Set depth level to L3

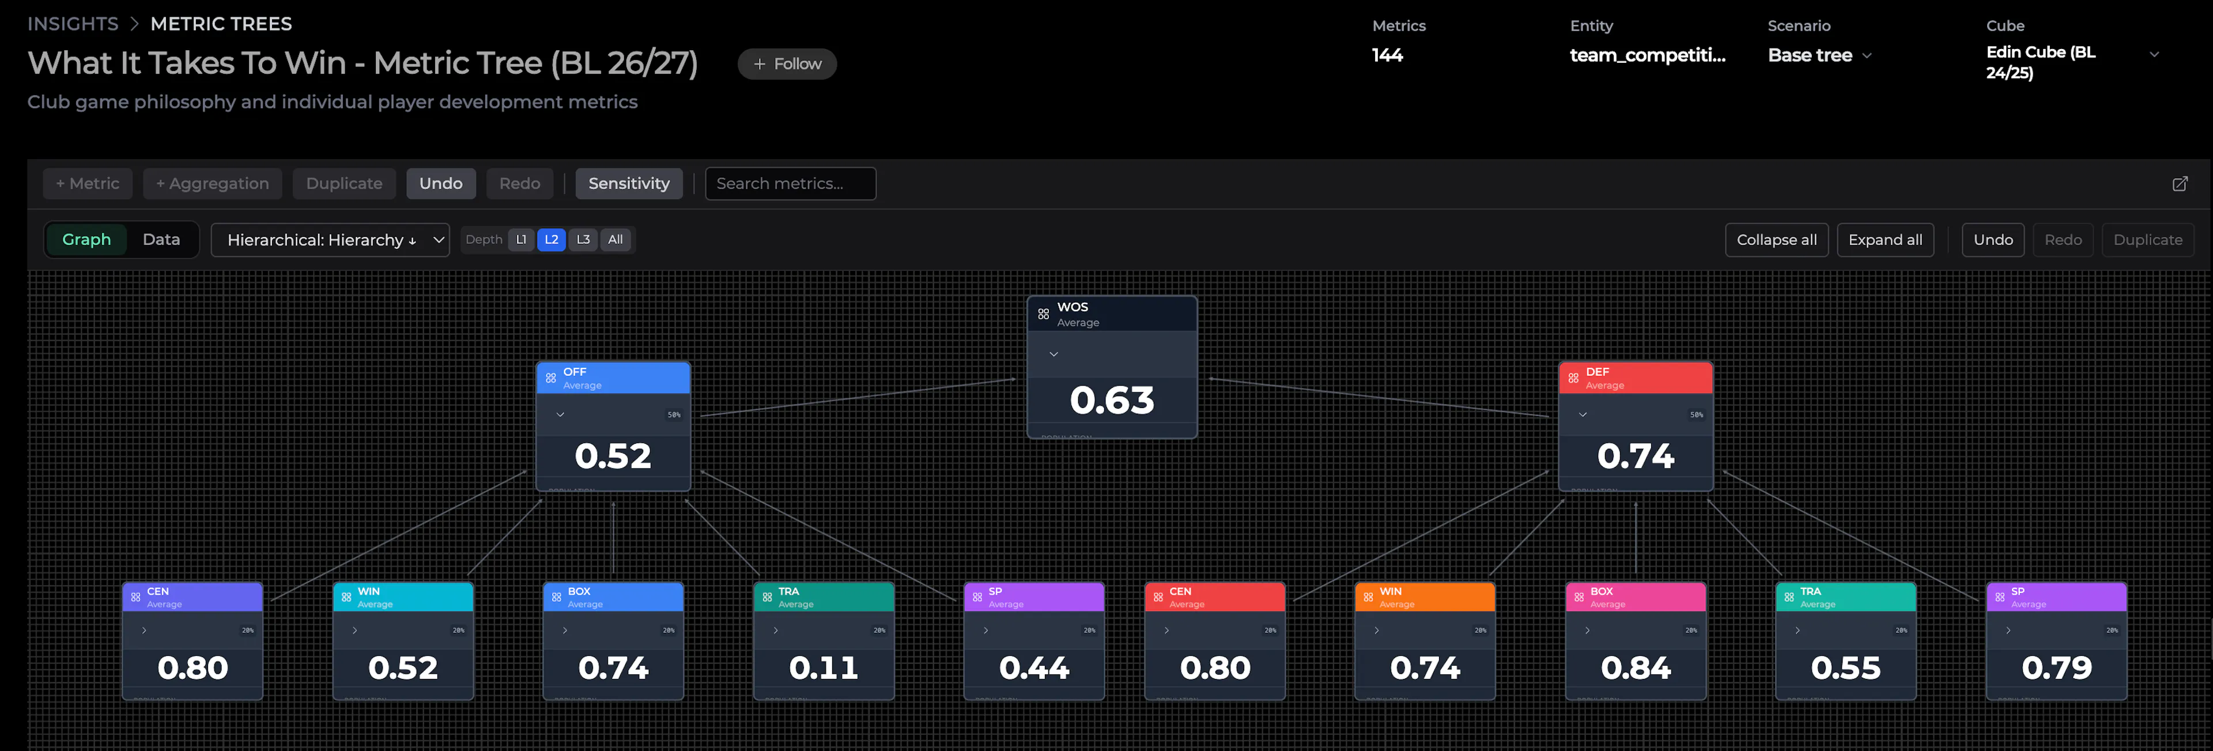pyautogui.click(x=583, y=240)
